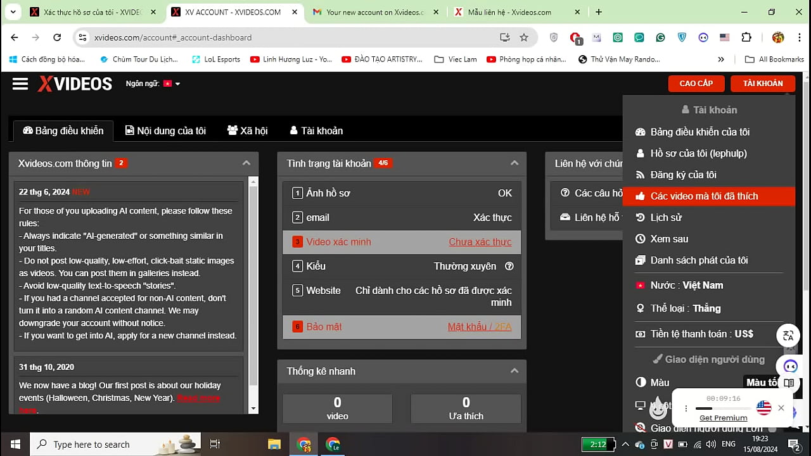
Task: Click the Chưa xác thực link
Action: tap(480, 242)
